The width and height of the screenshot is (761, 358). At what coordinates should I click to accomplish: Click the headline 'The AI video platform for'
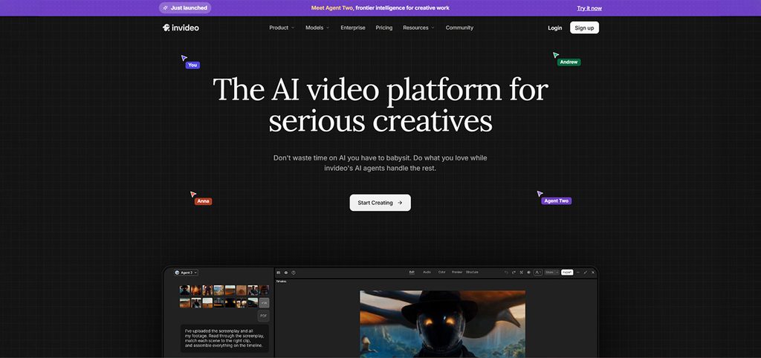(380, 89)
